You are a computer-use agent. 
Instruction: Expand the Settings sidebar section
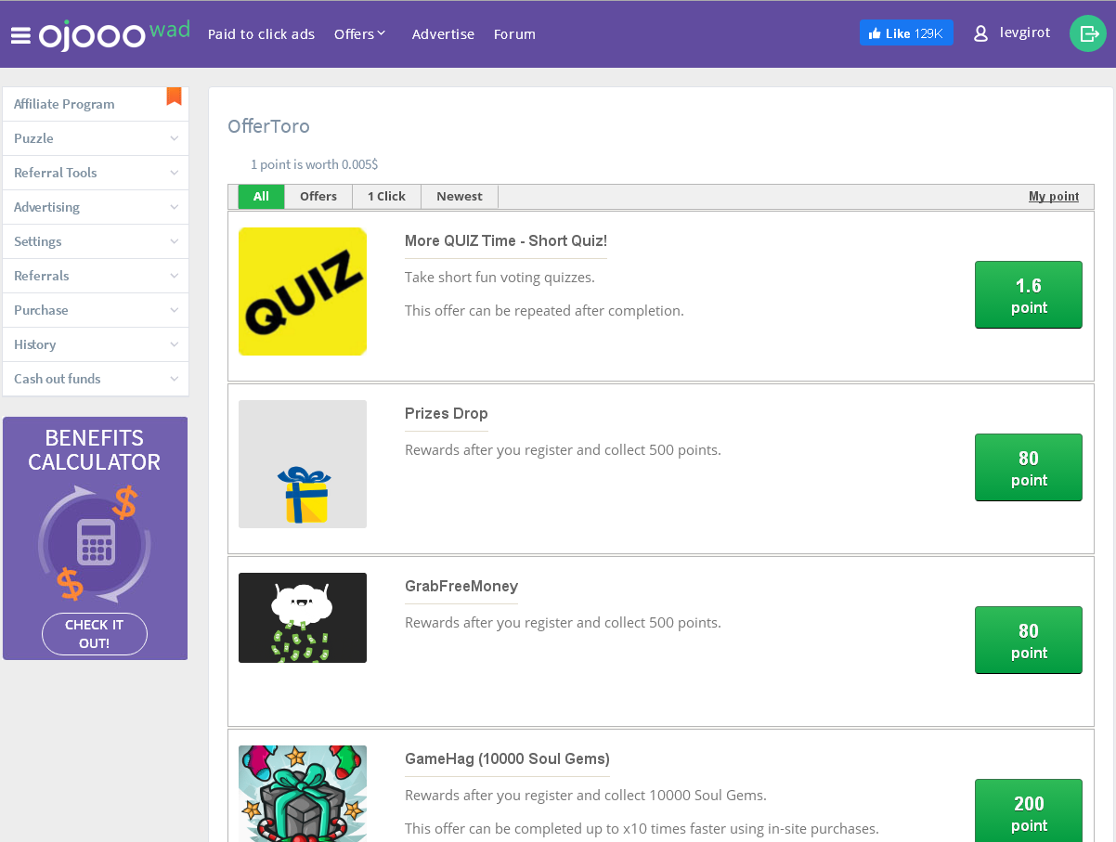(96, 241)
